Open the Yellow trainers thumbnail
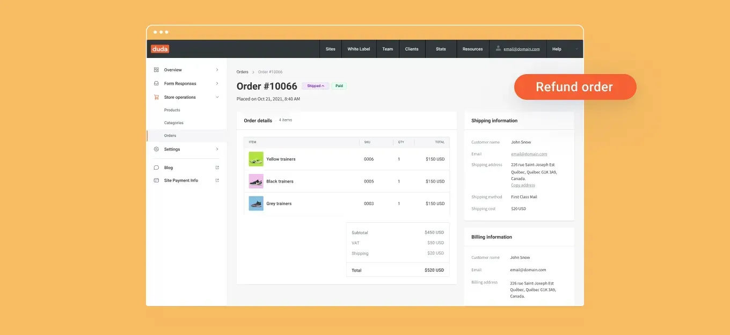730x335 pixels. [x=256, y=159]
